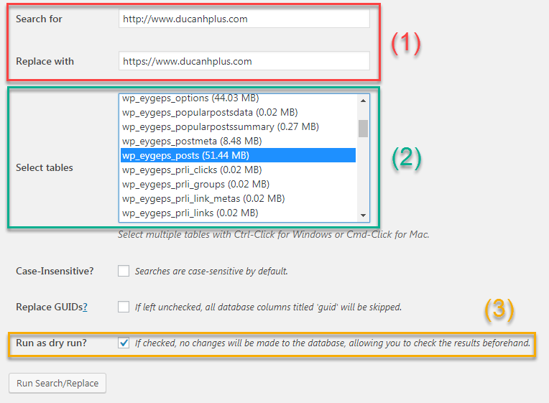Select wp_eygeps_options table in list

pyautogui.click(x=190, y=98)
